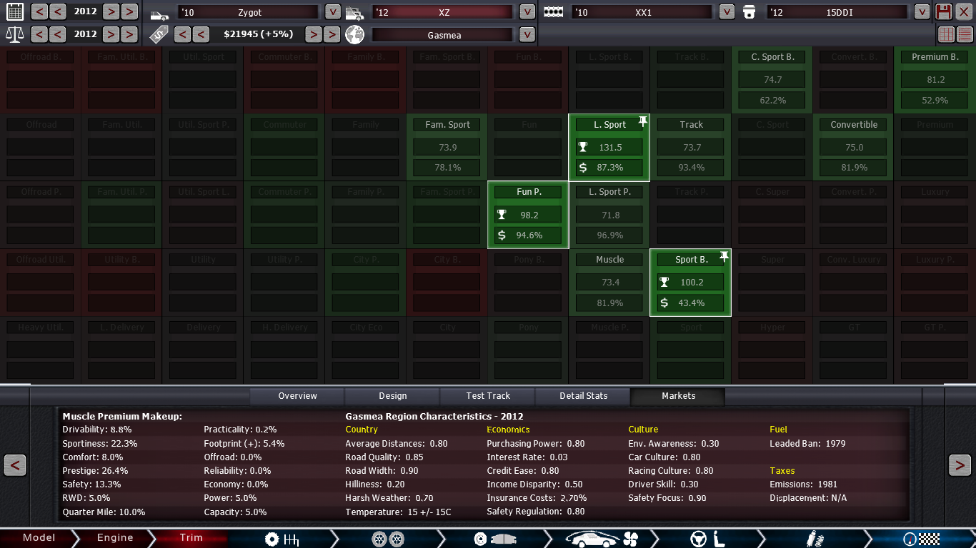
Task: Select the C. Sport B. market cell
Action: 772,79
